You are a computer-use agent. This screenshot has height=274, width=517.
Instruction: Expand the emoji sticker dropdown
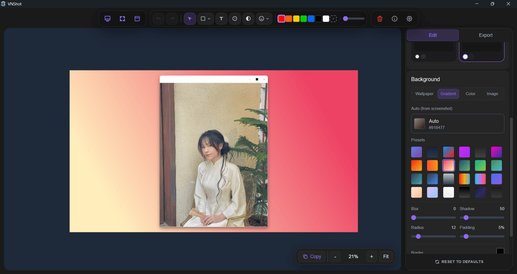tap(267, 19)
